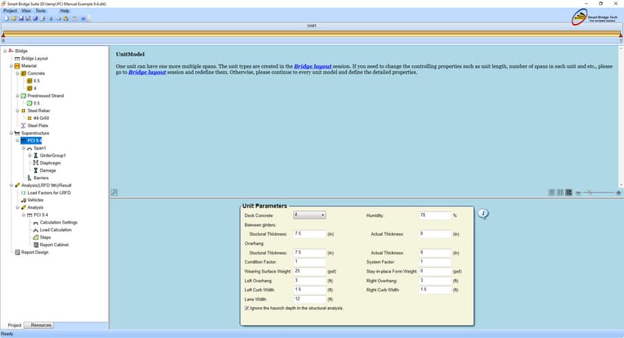Collapse the Material tree node
The height and width of the screenshot is (338, 624).
(x=11, y=66)
